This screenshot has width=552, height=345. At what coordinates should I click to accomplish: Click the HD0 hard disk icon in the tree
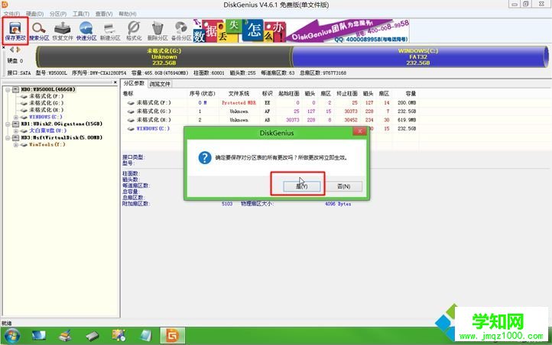click(x=16, y=89)
